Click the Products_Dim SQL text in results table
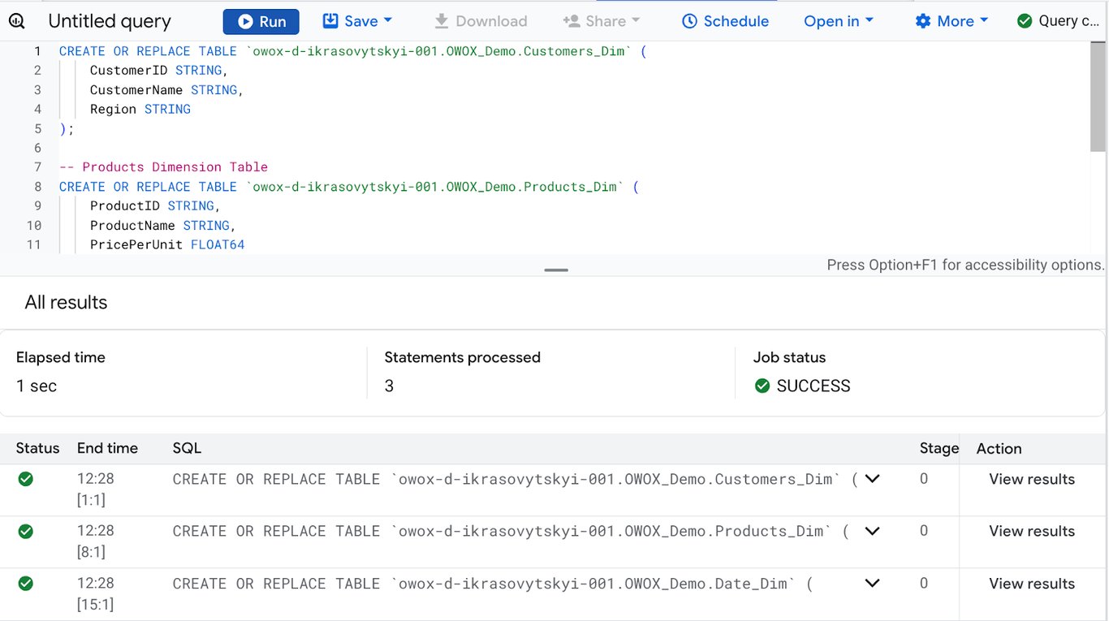1109x621 pixels. [511, 531]
